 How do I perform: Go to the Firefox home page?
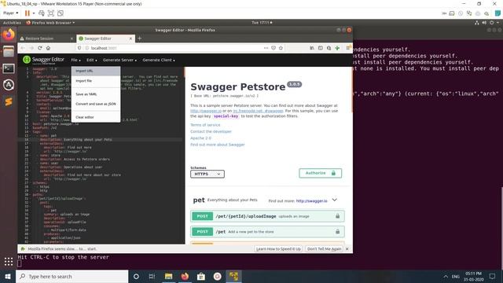point(48,48)
